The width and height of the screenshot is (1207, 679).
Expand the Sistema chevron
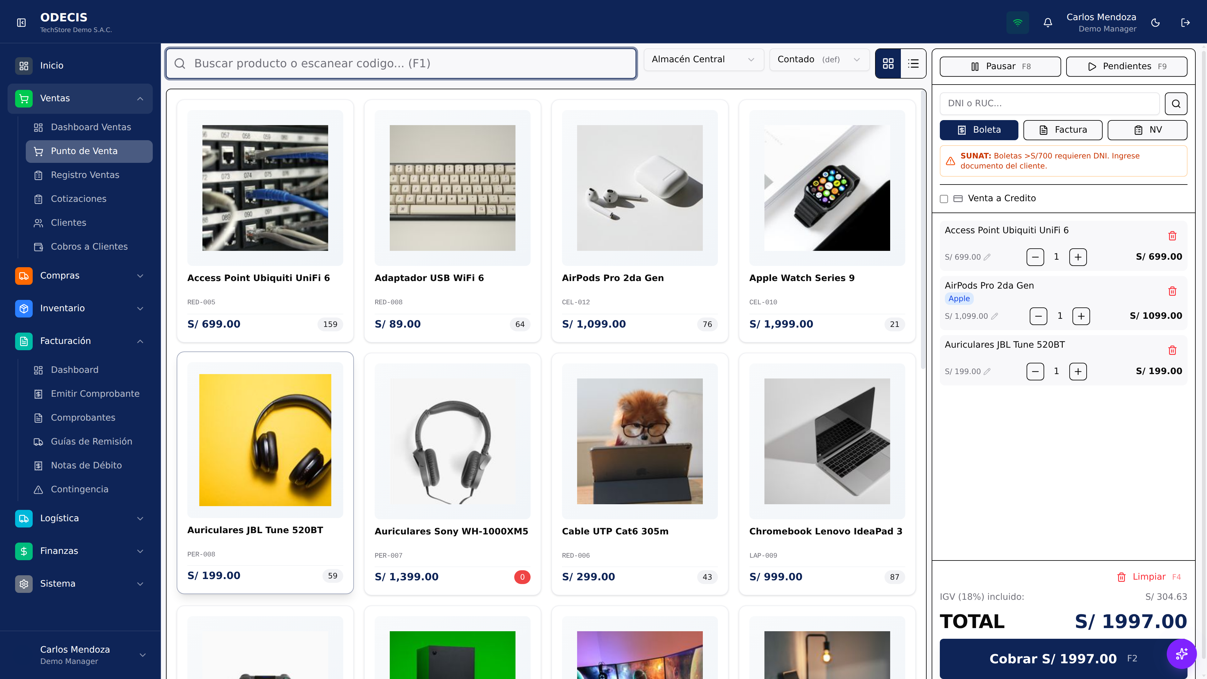coord(140,584)
